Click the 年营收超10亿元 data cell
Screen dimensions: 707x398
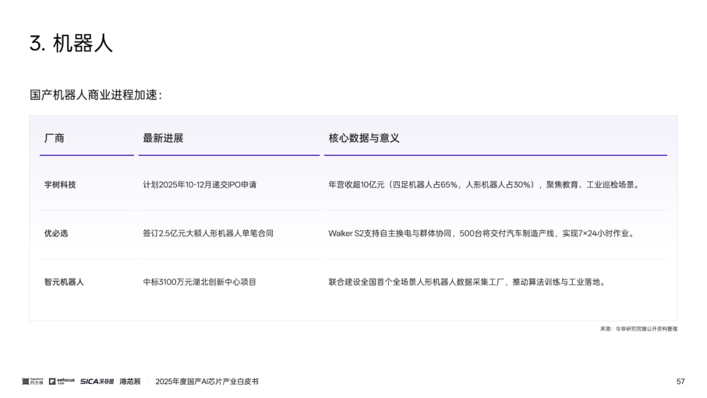[x=484, y=185]
